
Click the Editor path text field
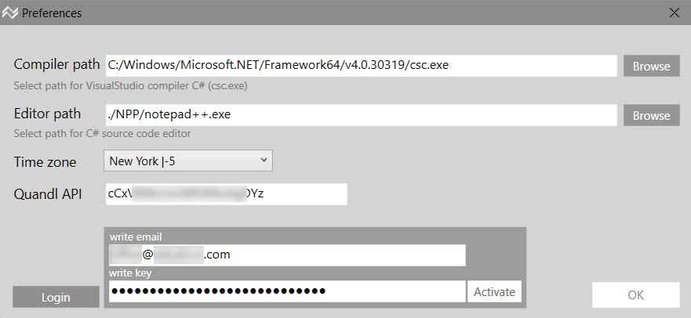click(x=361, y=114)
